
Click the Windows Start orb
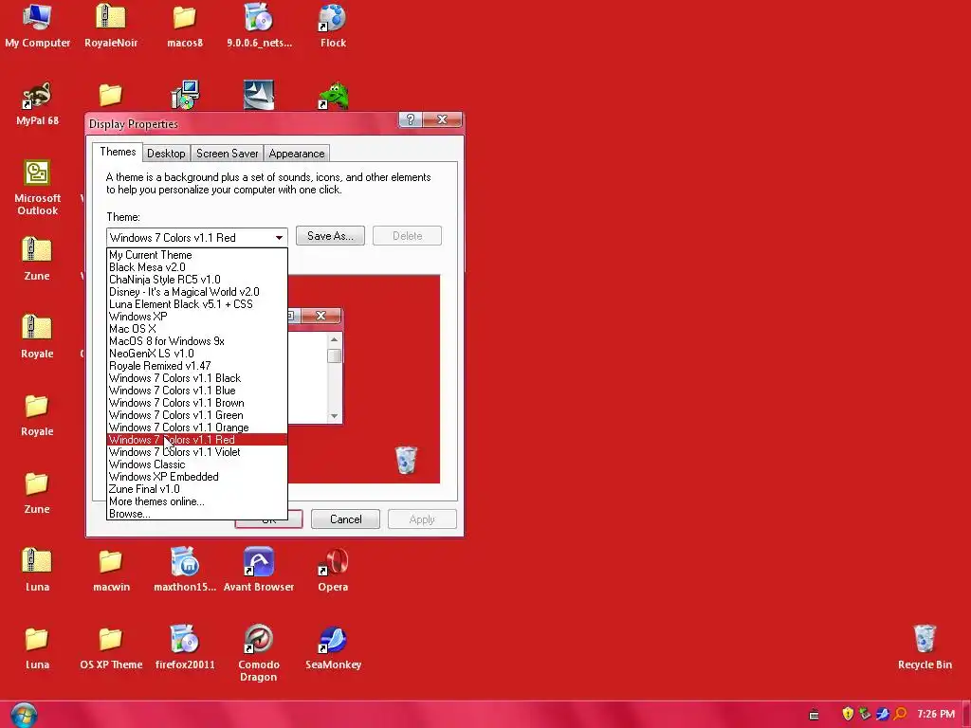24,715
